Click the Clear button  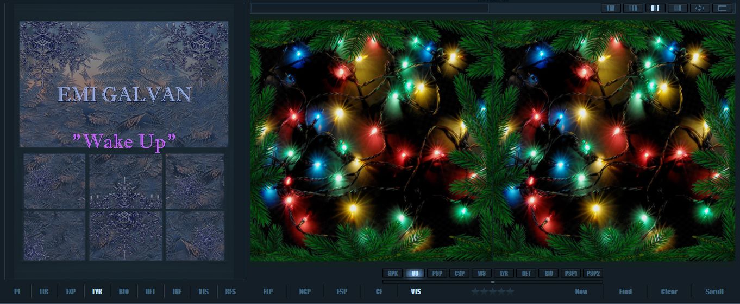click(669, 292)
